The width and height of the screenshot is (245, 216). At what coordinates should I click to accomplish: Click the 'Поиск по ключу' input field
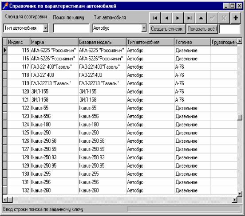pos(71,28)
